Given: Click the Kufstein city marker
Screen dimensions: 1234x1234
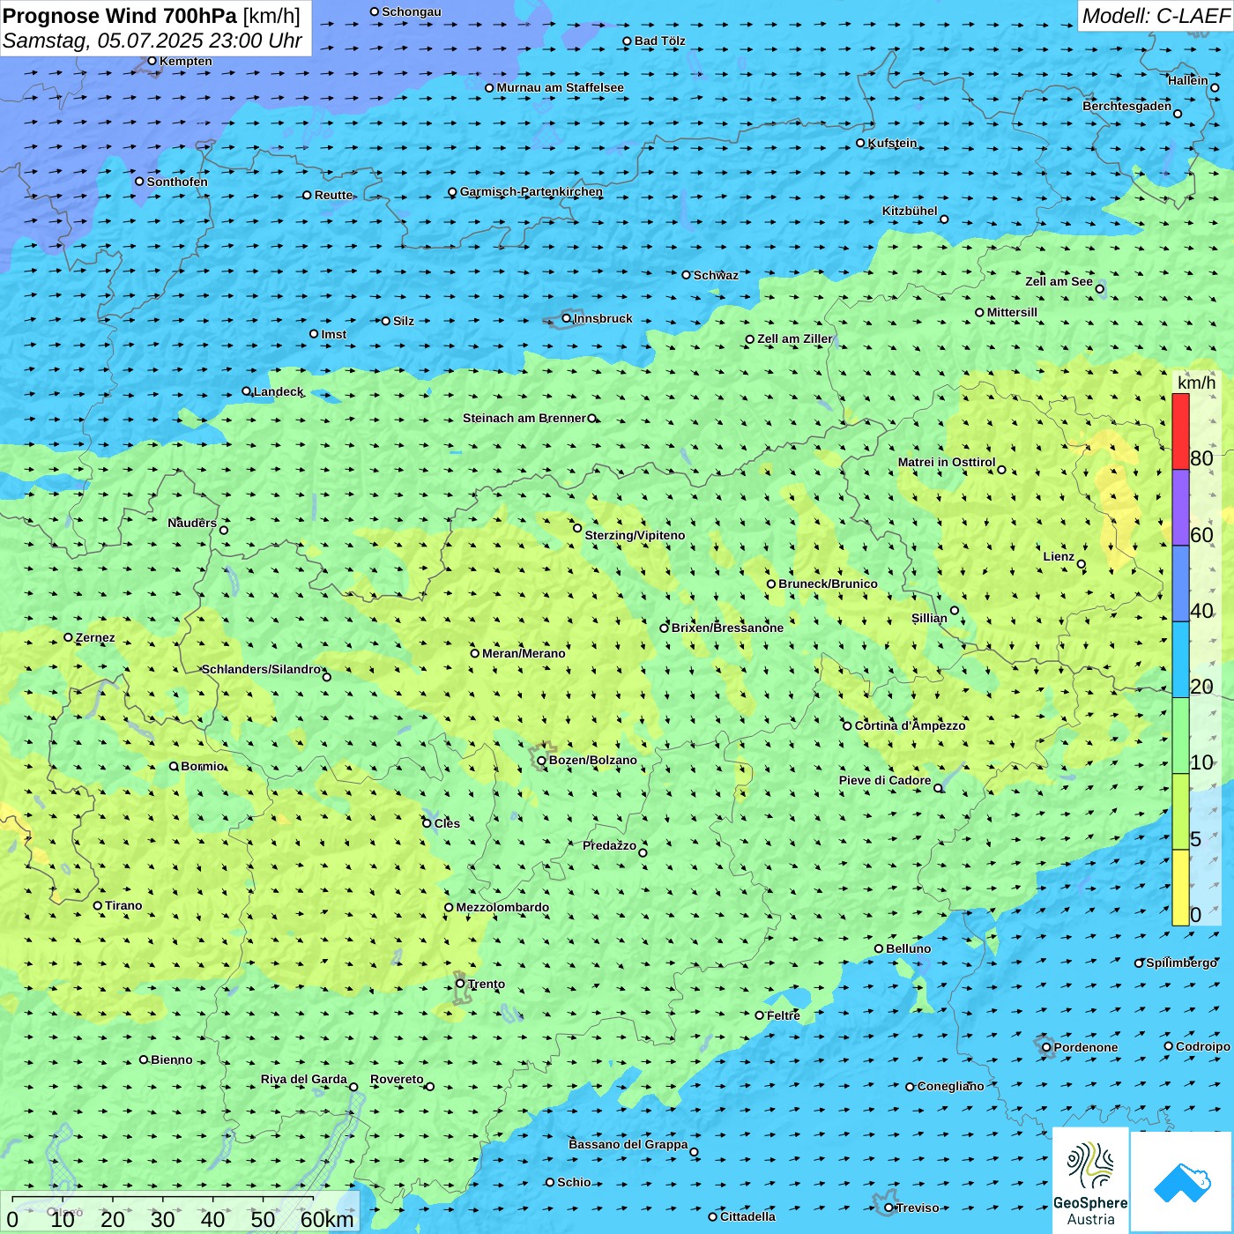Looking at the screenshot, I should [x=861, y=143].
